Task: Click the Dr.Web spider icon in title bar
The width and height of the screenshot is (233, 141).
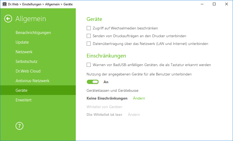Action: pos(5,4)
